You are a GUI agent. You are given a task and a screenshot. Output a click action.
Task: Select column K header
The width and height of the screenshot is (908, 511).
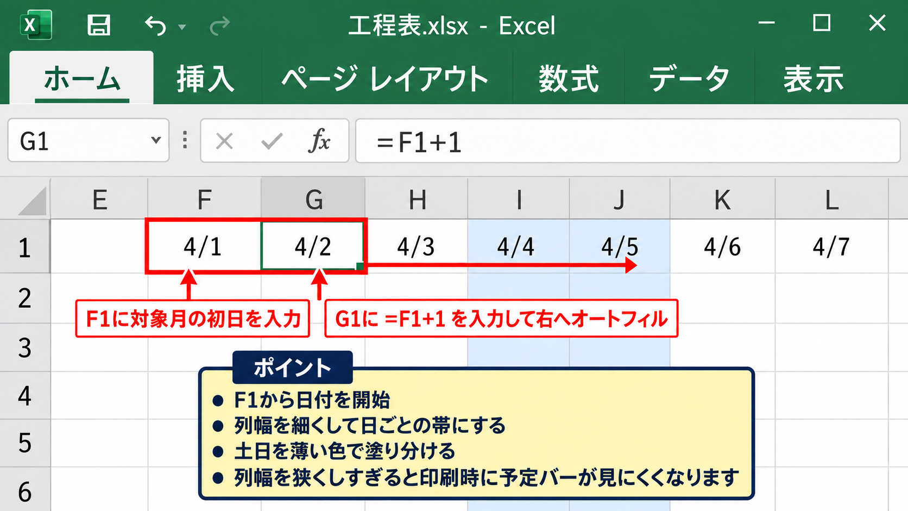[722, 200]
